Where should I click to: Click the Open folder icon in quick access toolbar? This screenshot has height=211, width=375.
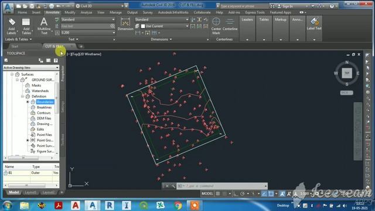25,6
